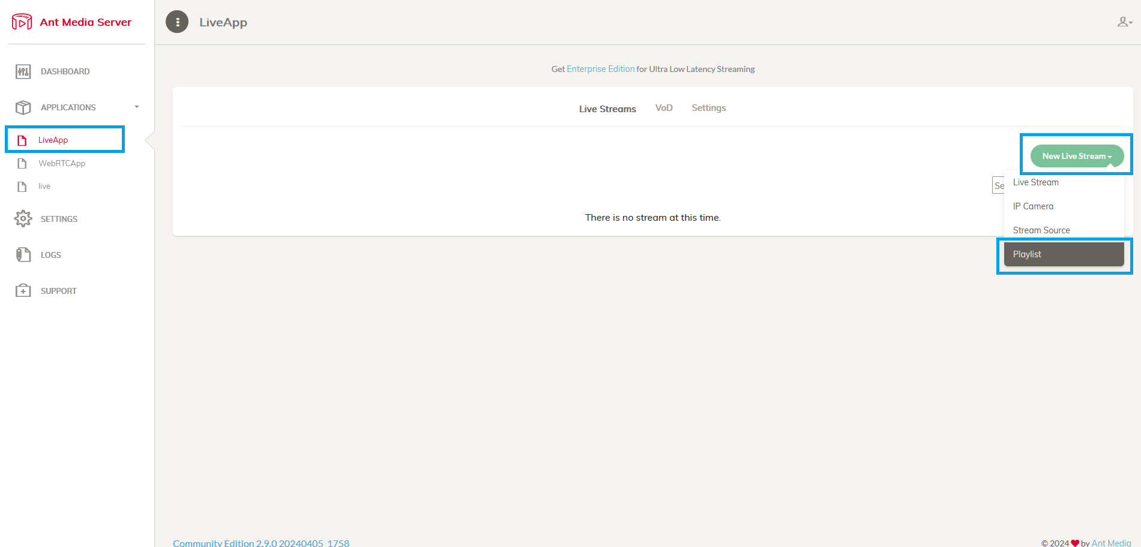1141x547 pixels.
Task: Open the app Settings tab
Action: 709,108
